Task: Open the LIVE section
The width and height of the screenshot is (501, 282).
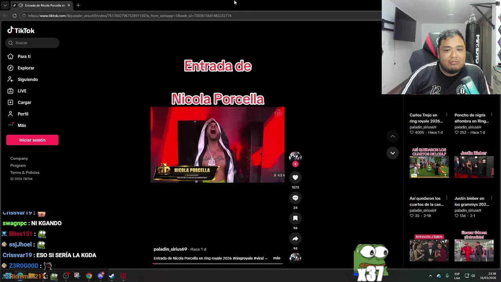Action: tap(17, 91)
